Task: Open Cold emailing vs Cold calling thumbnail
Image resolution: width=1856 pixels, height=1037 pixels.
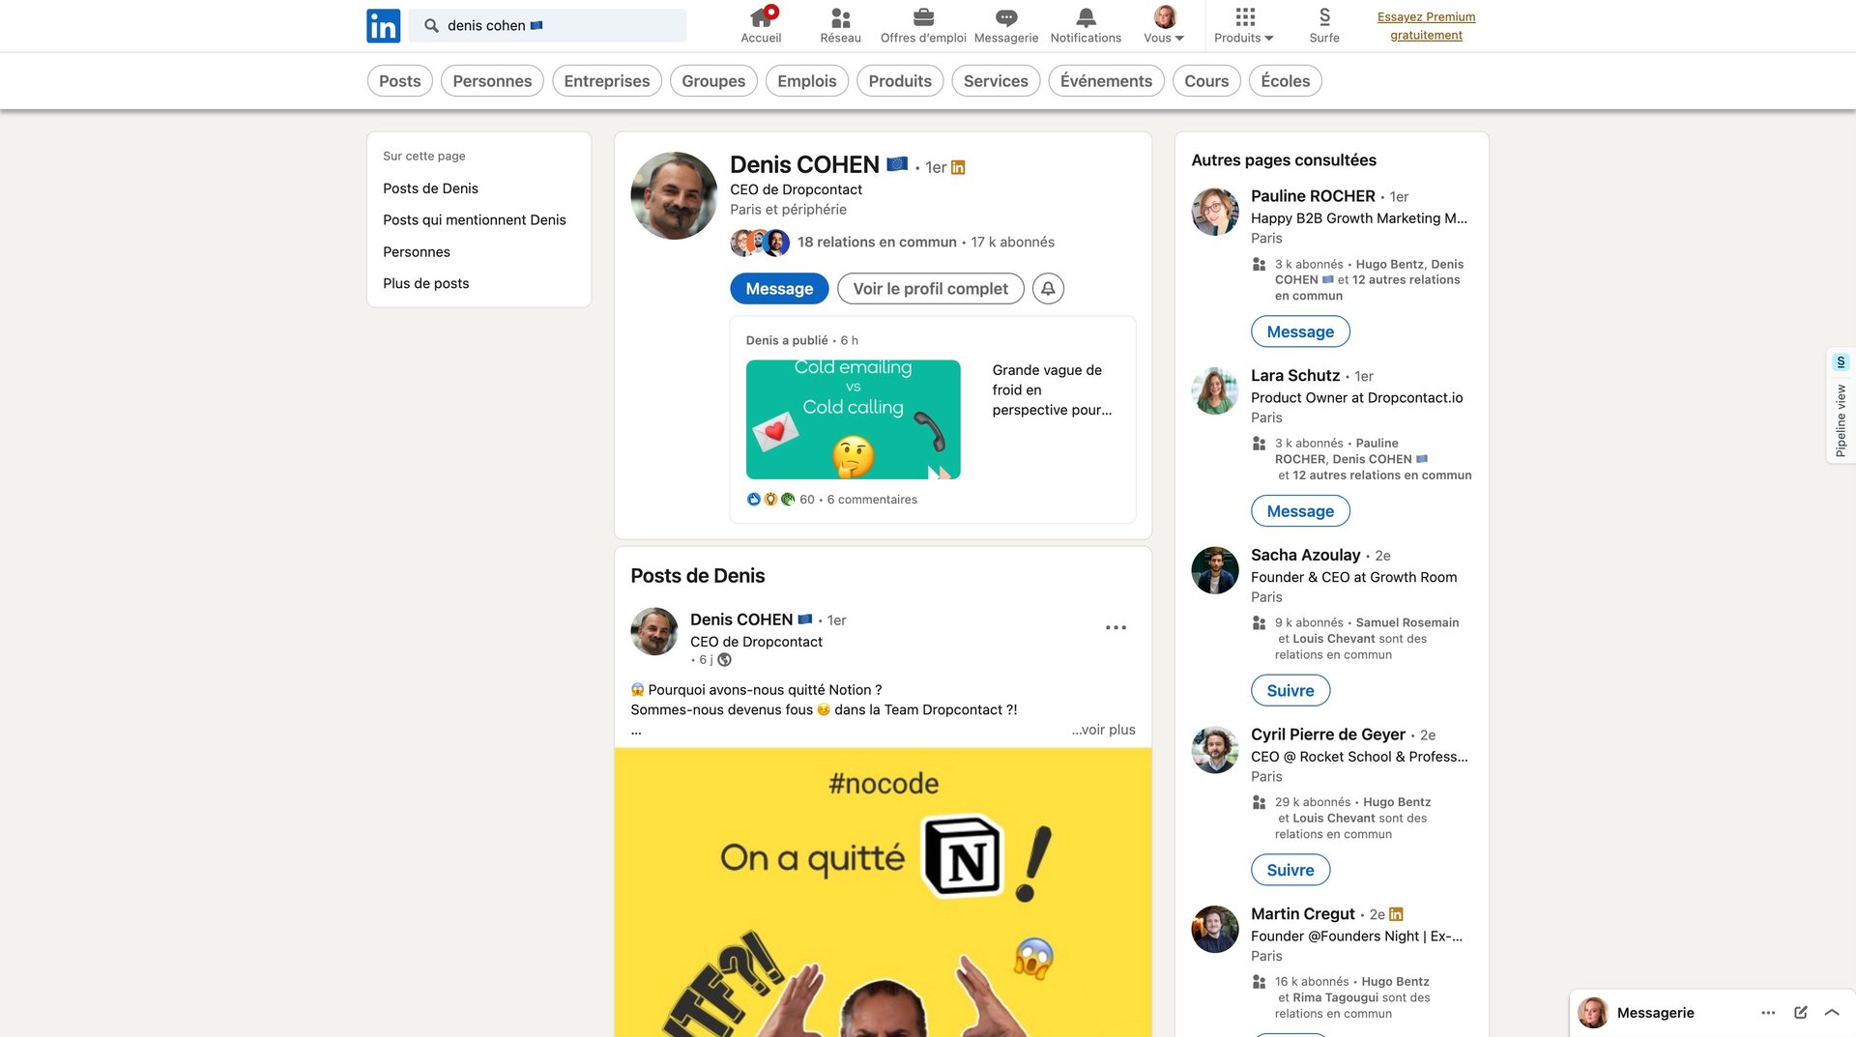Action: 854,419
